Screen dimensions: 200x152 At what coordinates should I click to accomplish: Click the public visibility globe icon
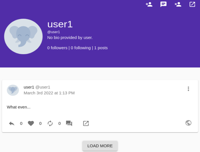189,123
